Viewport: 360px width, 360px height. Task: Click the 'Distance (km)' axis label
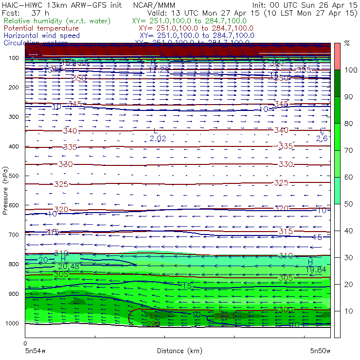180,351
